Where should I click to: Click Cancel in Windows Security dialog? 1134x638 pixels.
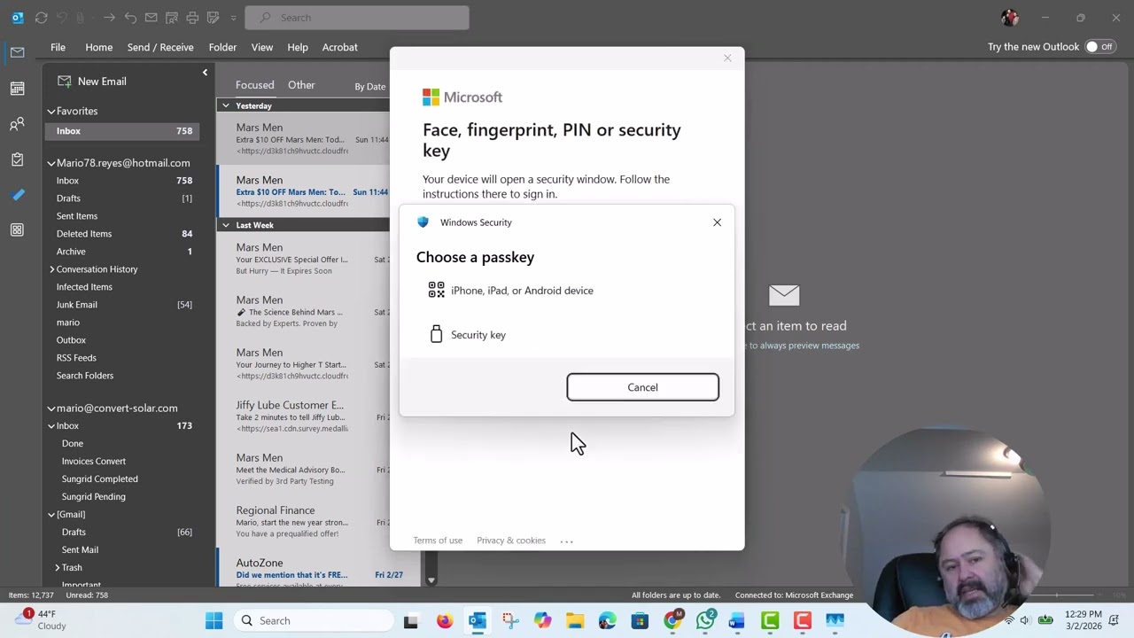(x=642, y=387)
